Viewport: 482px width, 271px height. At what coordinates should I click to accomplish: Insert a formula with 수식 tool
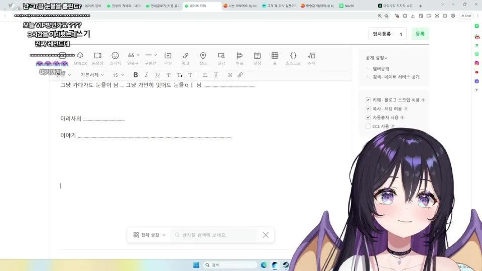pos(311,58)
